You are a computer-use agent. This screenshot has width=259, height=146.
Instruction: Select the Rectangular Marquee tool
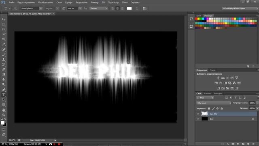[4, 24]
